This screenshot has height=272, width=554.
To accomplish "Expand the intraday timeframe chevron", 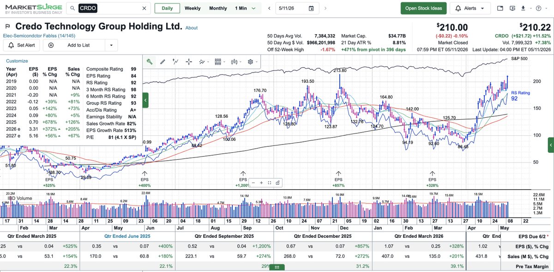I will pyautogui.click(x=253, y=8).
